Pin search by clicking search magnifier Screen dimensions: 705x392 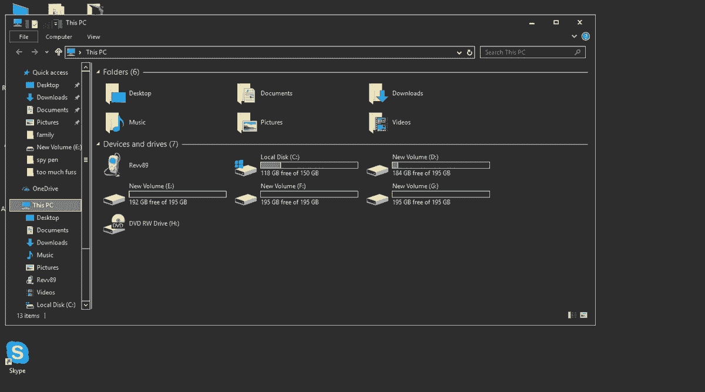tap(577, 52)
